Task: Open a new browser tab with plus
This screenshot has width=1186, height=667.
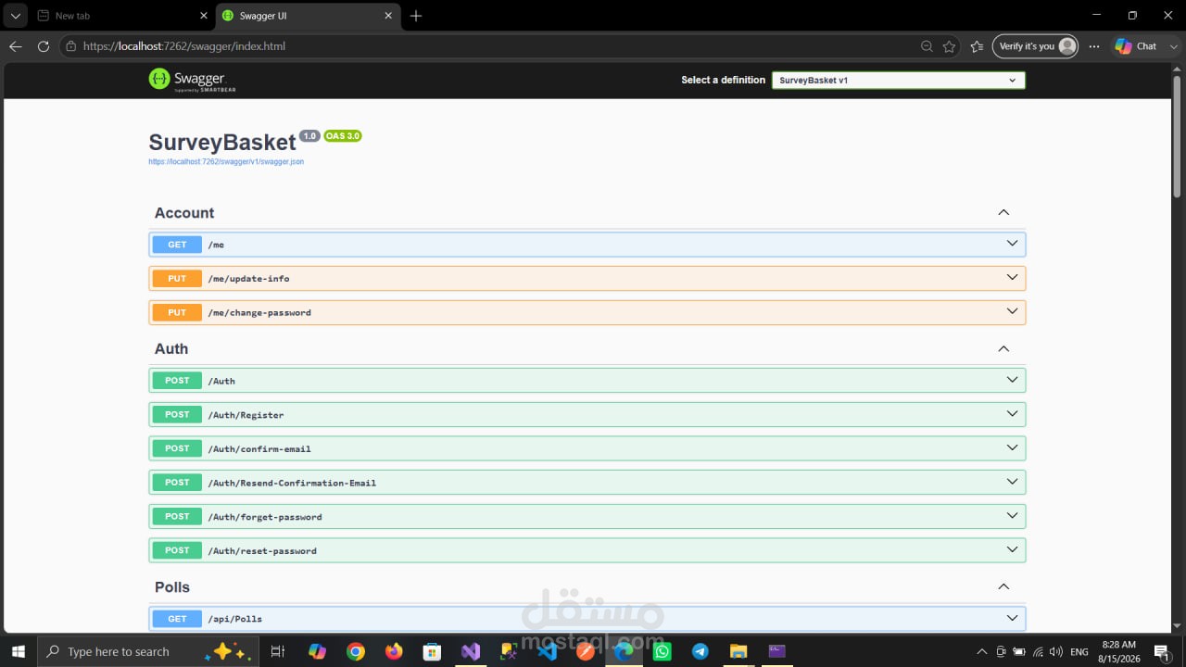Action: click(416, 16)
